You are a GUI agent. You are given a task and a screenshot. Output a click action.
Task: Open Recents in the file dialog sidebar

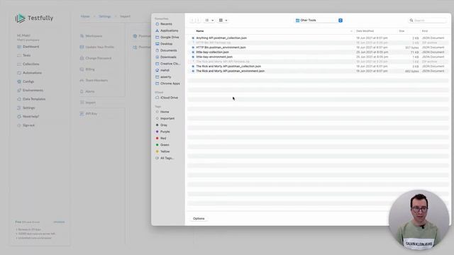coord(166,24)
